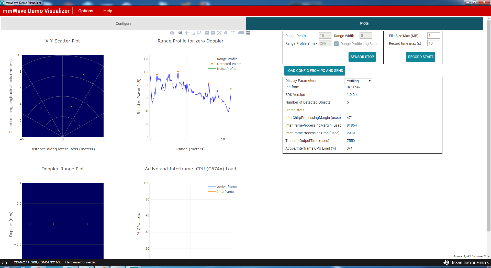This screenshot has width=491, height=268.
Task: Select the Pan cross-arrows tool
Action: (x=187, y=33)
